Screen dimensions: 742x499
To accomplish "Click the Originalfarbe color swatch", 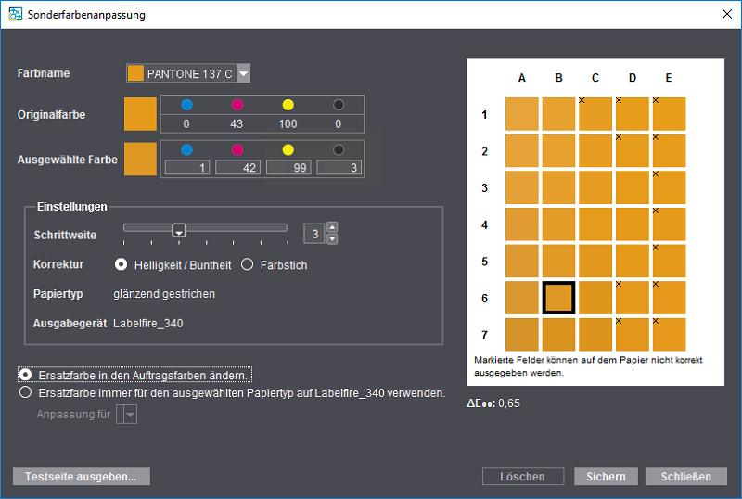I will (141, 114).
